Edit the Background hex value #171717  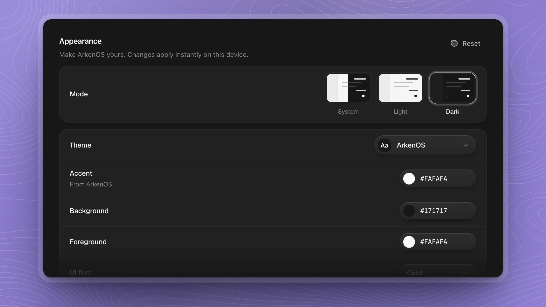click(x=434, y=211)
